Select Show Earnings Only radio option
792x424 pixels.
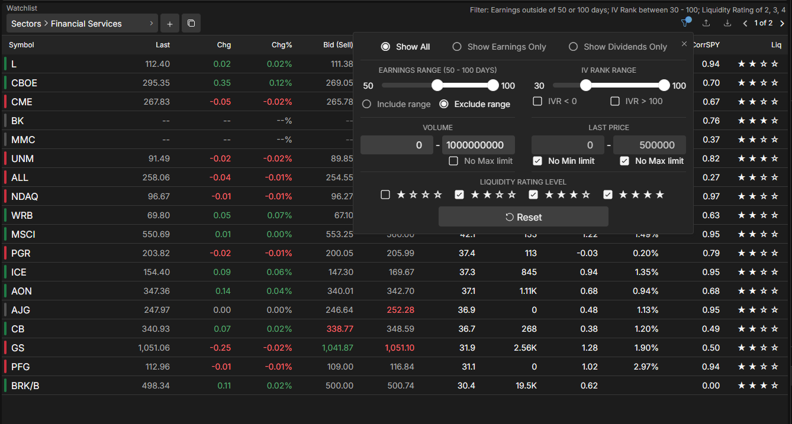[457, 47]
